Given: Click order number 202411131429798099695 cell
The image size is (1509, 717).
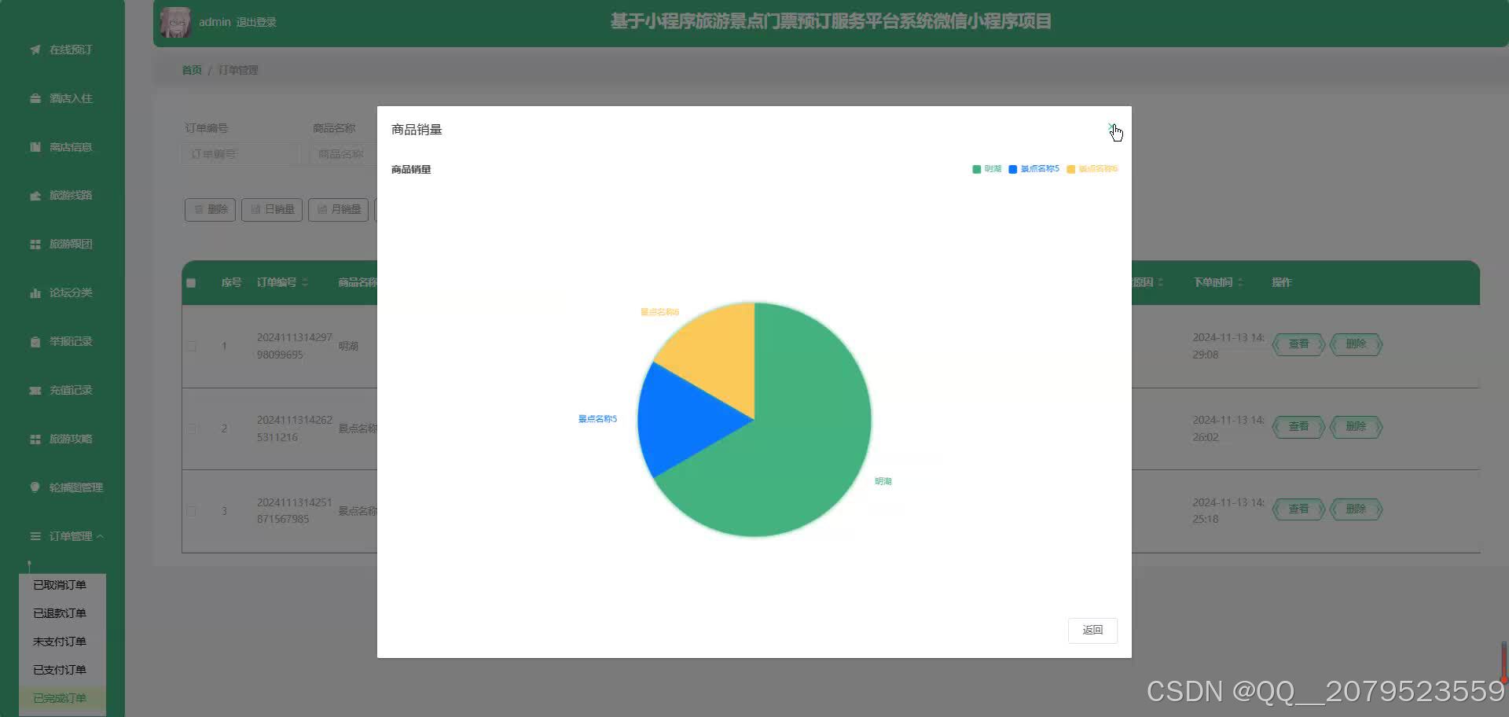Looking at the screenshot, I should (x=295, y=346).
